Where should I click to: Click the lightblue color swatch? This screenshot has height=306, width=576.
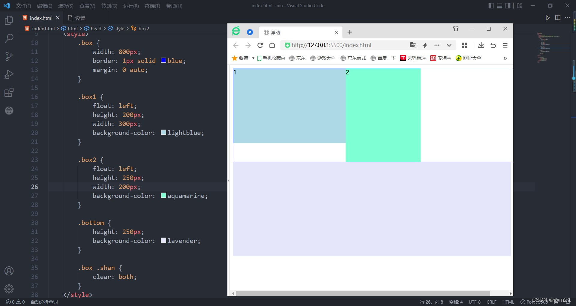[163, 132]
